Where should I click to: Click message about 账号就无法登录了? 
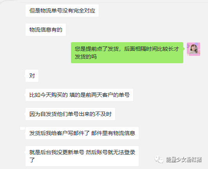(x=82, y=156)
